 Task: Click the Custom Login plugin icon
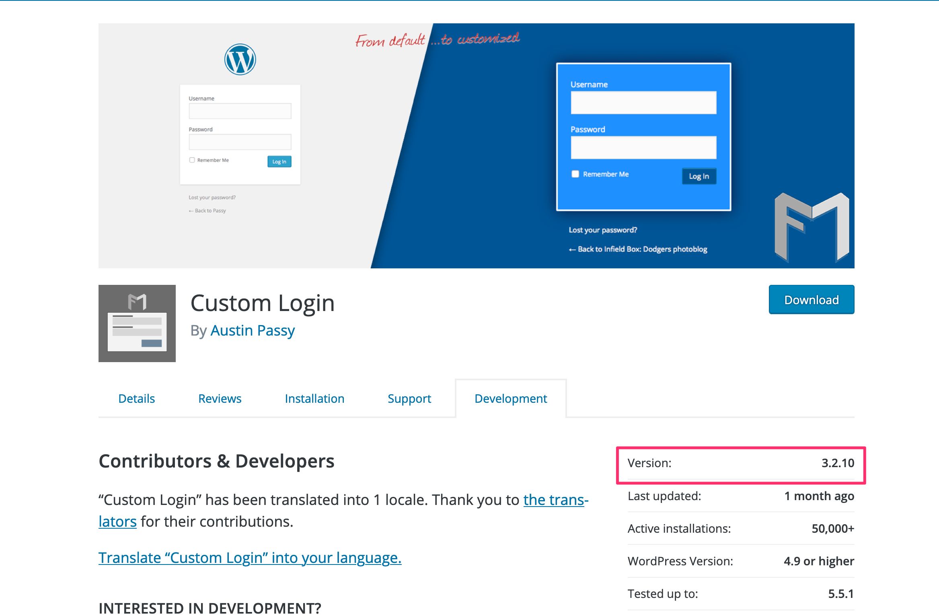point(137,323)
